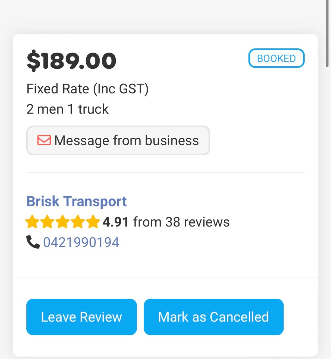331x359 pixels.
Task: Call the number 0421990194
Action: tap(81, 242)
